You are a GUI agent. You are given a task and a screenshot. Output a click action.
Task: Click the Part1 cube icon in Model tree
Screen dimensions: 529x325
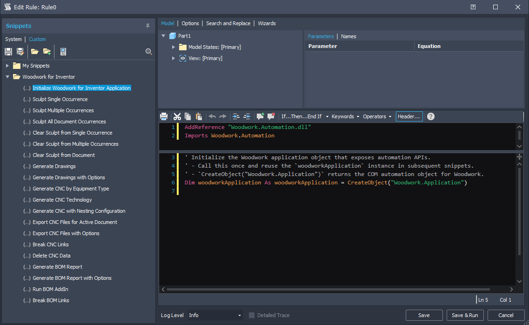point(173,36)
